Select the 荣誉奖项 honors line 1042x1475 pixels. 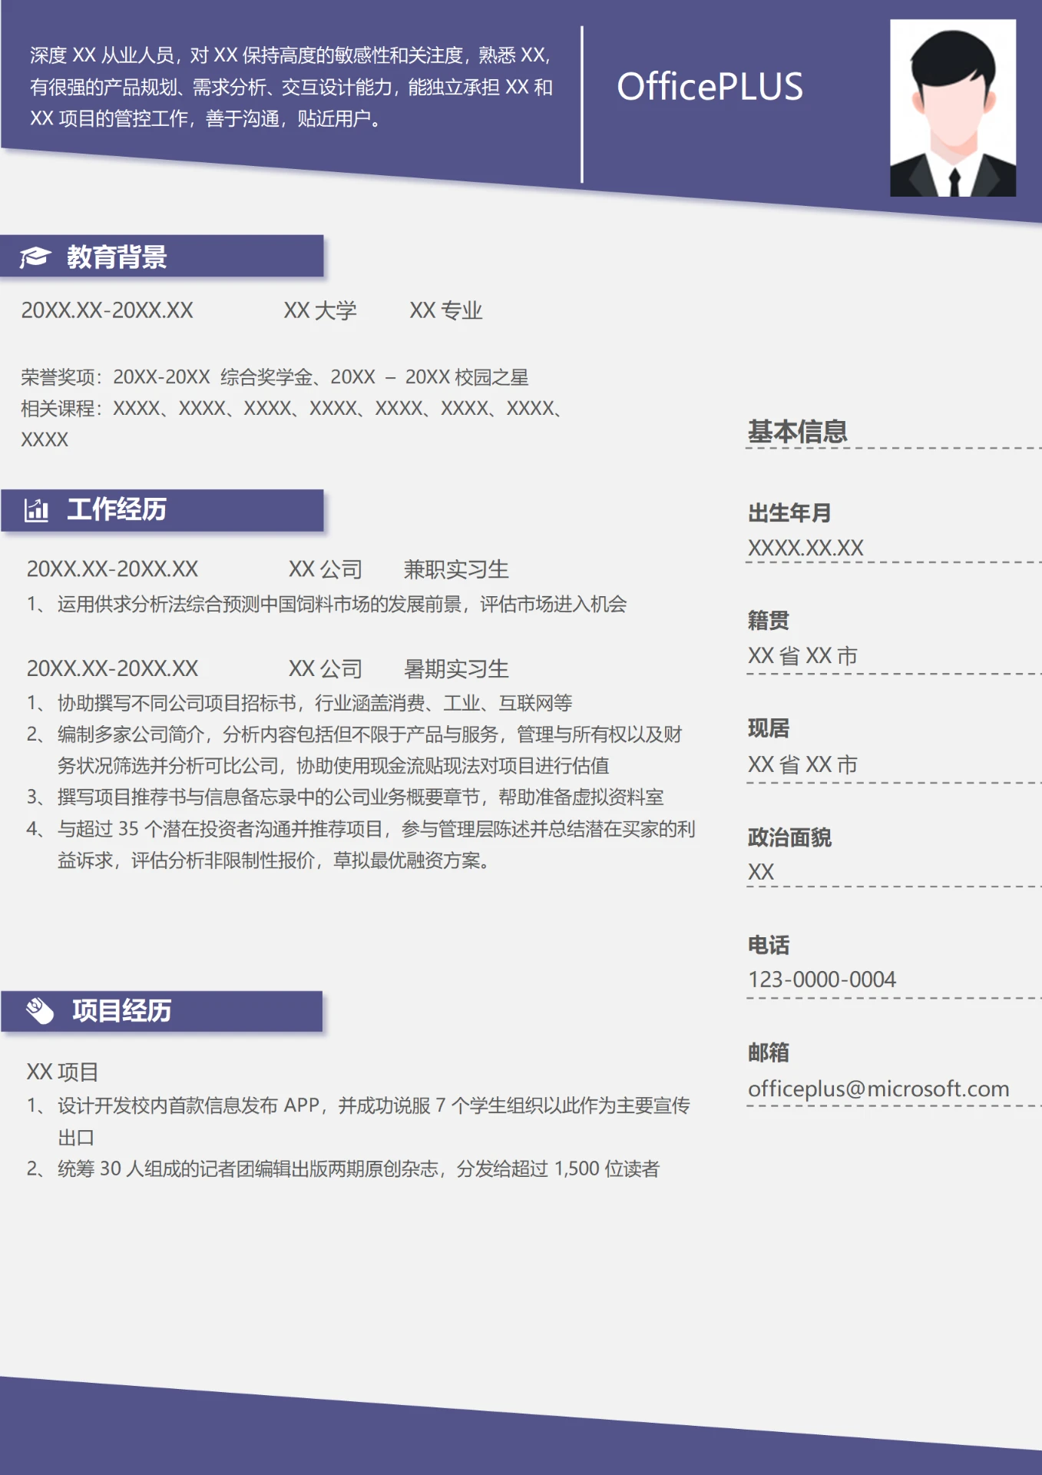(275, 377)
